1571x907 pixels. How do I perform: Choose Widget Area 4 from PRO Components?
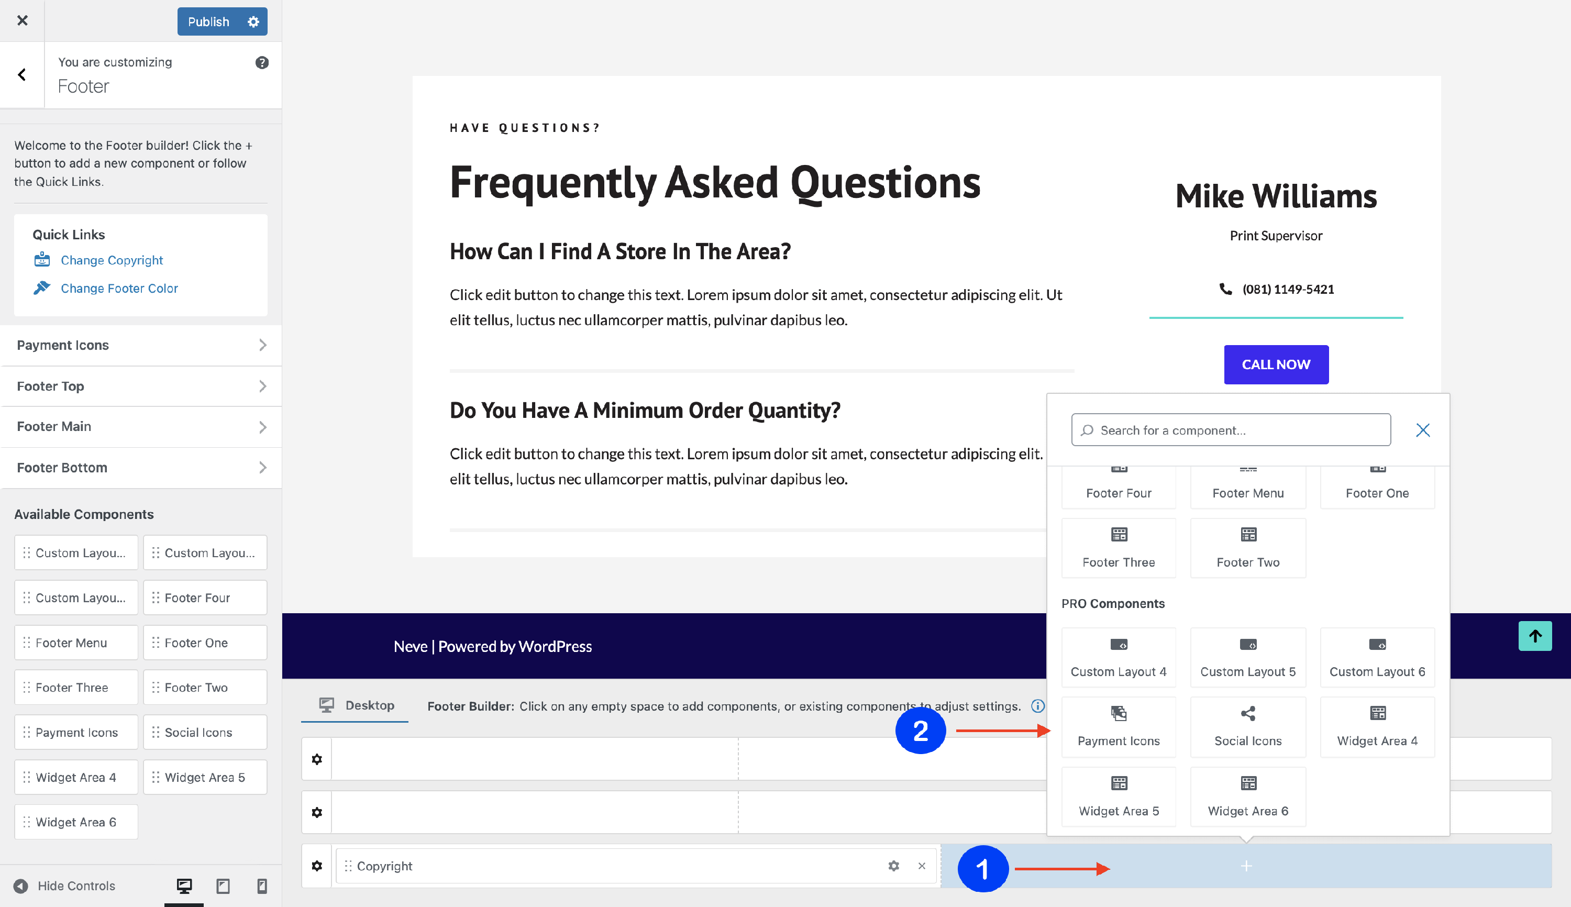click(1377, 726)
